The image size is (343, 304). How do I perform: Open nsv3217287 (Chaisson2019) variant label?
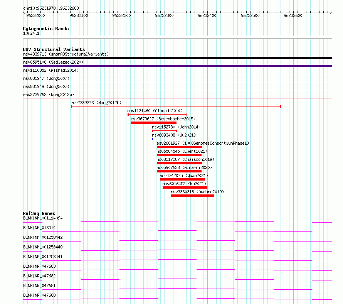pyautogui.click(x=185, y=159)
